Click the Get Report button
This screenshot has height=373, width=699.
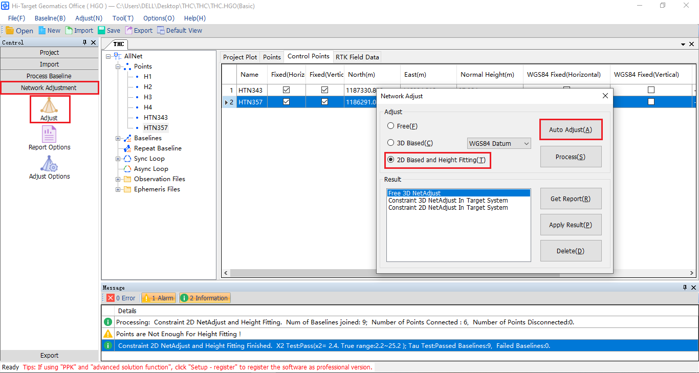tap(571, 199)
